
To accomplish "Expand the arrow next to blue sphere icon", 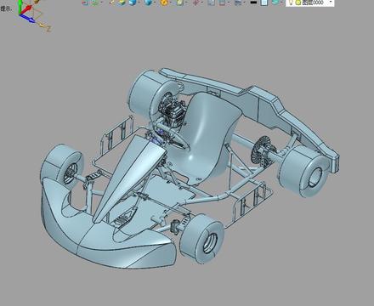I will click(x=156, y=3).
